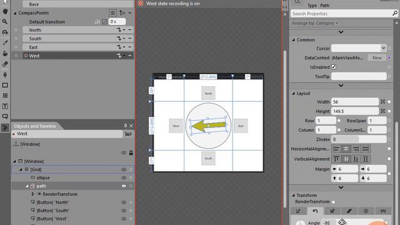The width and height of the screenshot is (400, 225).
Task: Set Height to Auto icon
Action: (382, 111)
